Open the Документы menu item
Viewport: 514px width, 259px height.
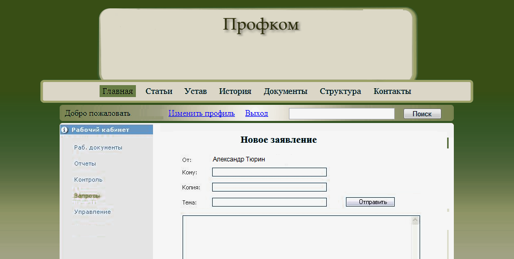[x=285, y=91]
